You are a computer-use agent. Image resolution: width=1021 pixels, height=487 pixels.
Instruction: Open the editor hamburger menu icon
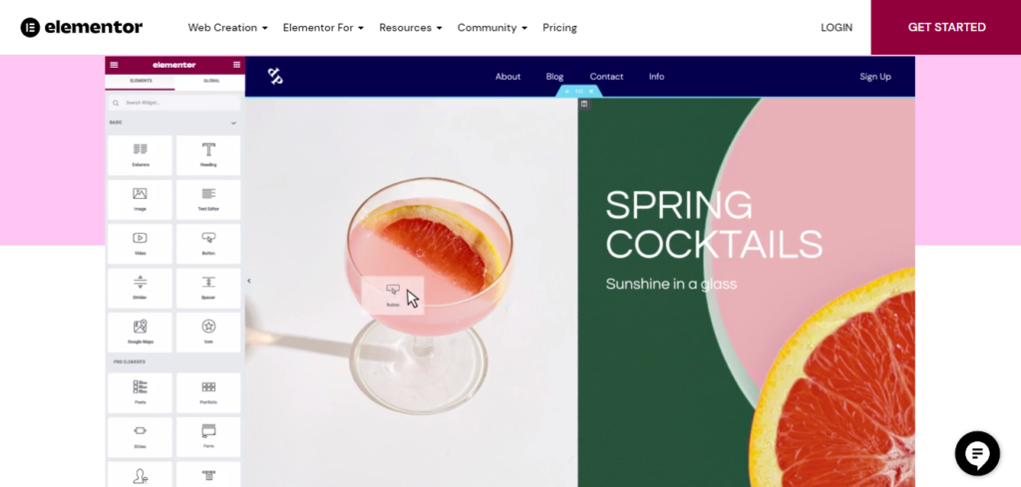(x=114, y=65)
